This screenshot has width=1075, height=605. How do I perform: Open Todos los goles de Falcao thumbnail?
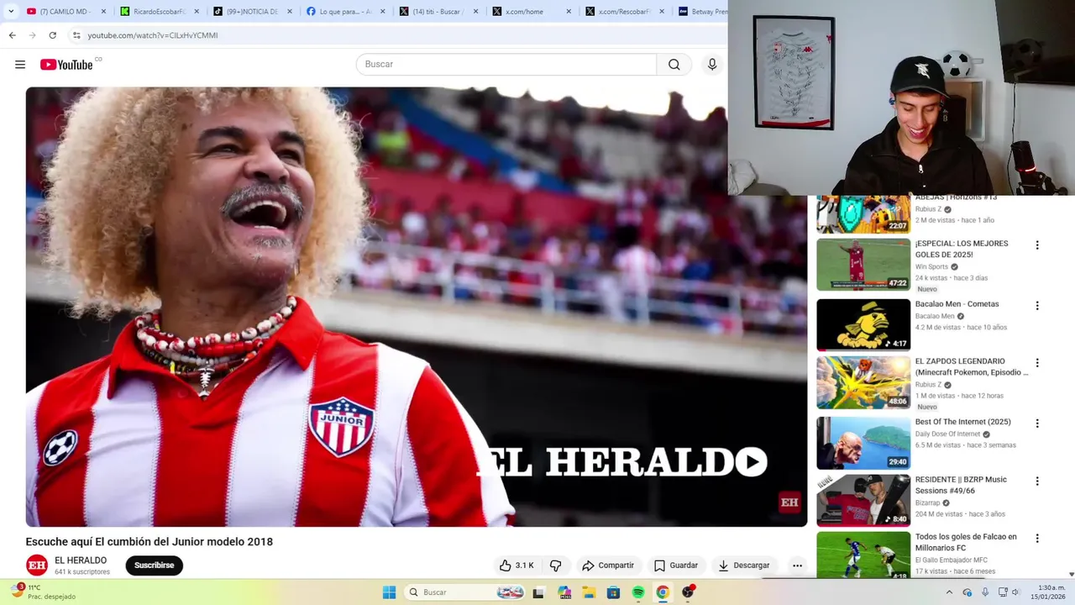point(863,555)
